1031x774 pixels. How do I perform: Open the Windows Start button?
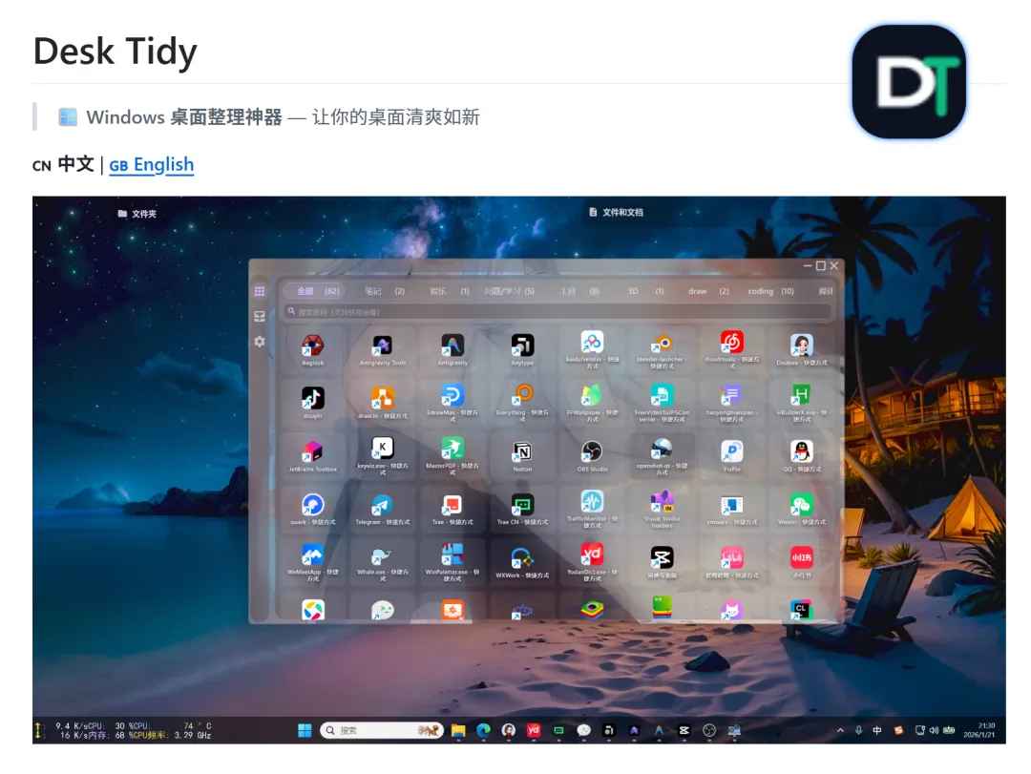pos(305,731)
